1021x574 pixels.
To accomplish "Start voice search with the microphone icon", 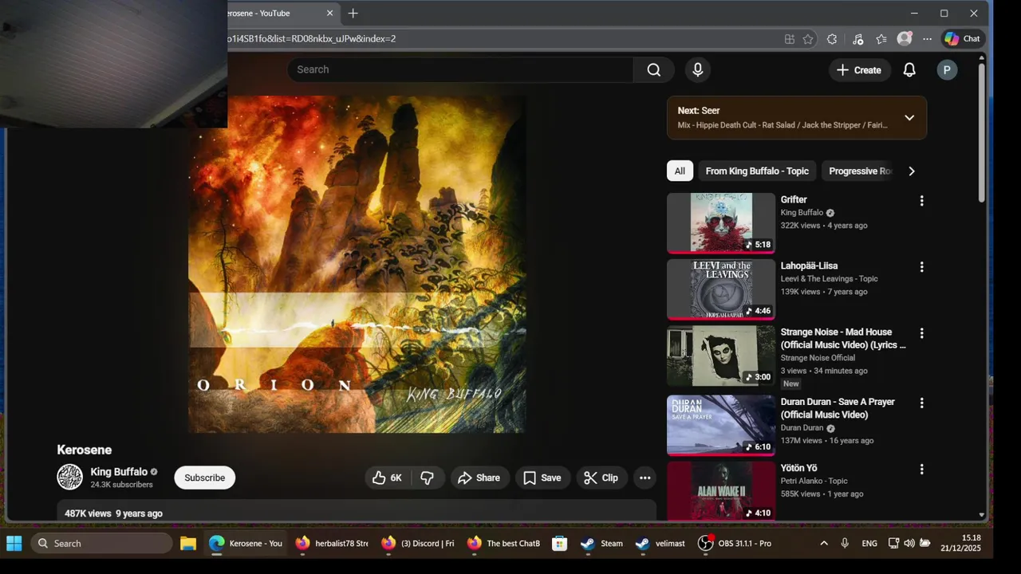I will click(698, 70).
